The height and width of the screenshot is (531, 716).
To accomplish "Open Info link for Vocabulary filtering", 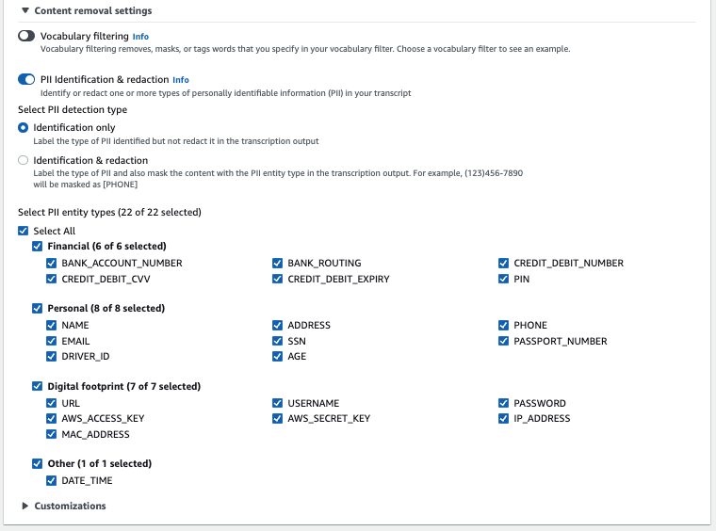I will point(140,37).
